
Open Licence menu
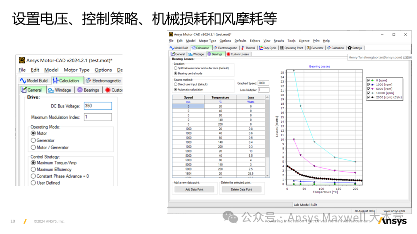tap(304, 41)
